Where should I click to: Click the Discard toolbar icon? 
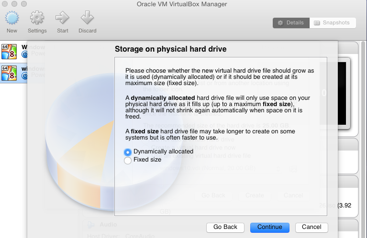[87, 19]
